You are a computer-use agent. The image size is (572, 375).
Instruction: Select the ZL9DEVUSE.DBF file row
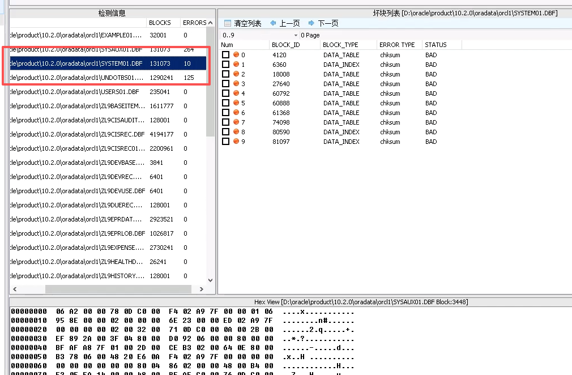[x=108, y=191]
